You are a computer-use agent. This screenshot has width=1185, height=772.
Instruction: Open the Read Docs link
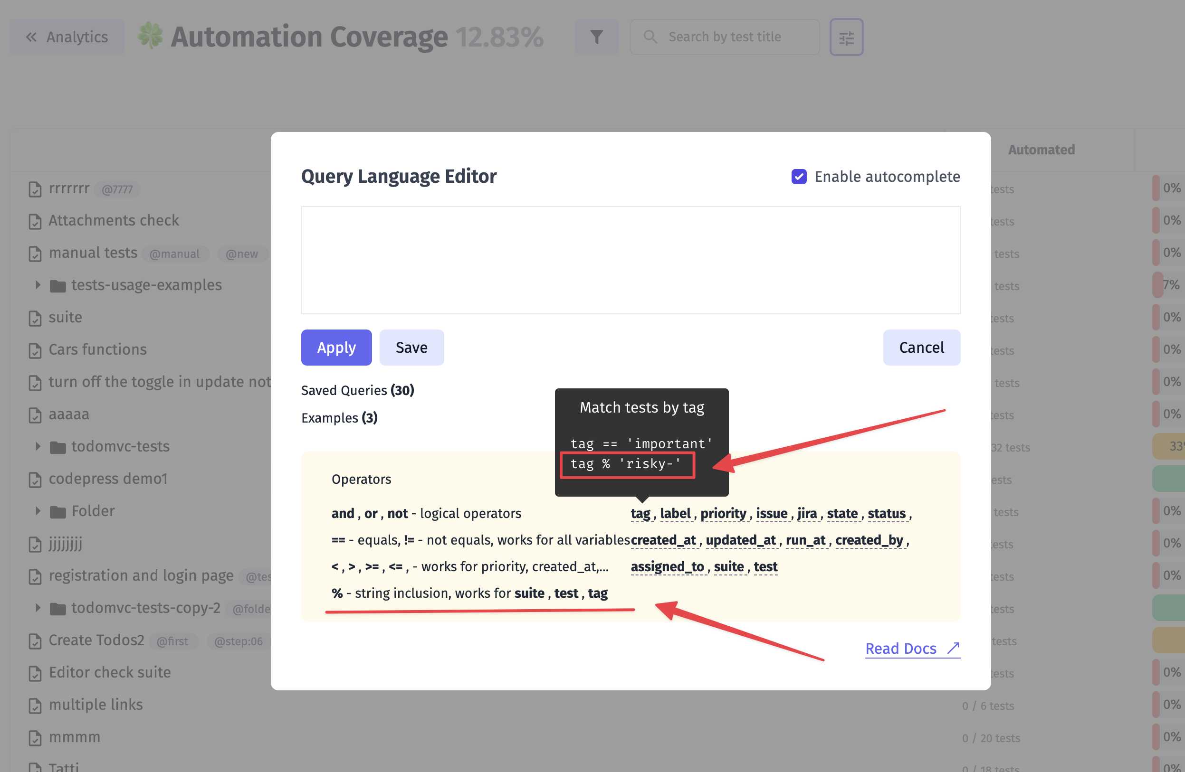912,649
